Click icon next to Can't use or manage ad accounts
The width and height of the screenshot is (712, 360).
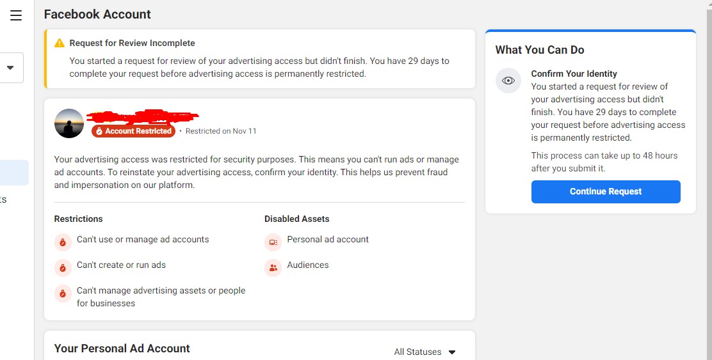pyautogui.click(x=63, y=242)
